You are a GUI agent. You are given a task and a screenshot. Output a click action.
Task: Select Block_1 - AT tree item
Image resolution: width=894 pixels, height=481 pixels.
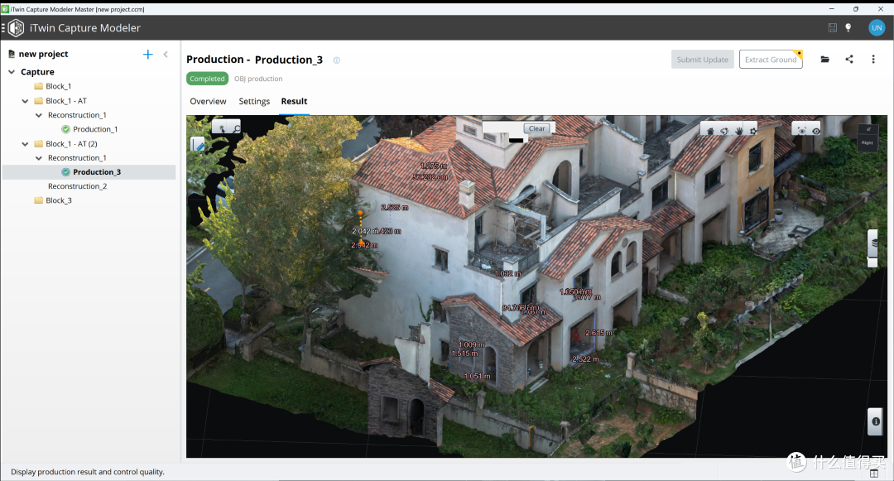66,101
